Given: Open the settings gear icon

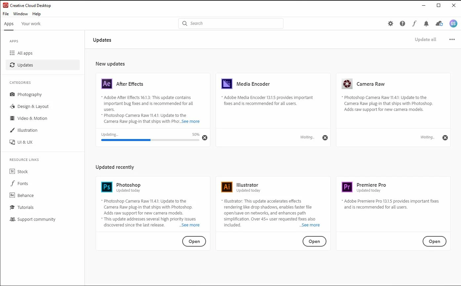Looking at the screenshot, I should 391,24.
